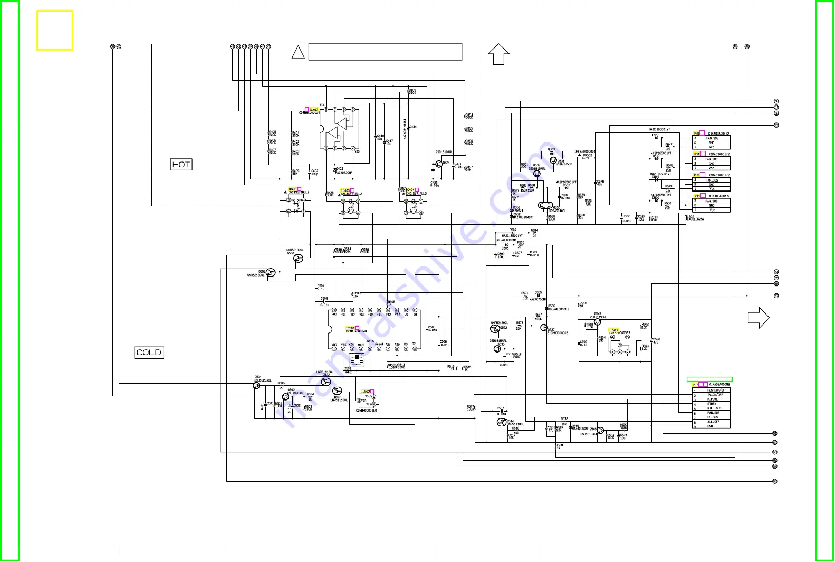Click the Q537 FET symbol
This screenshot has width=835, height=562.
(x=544, y=328)
